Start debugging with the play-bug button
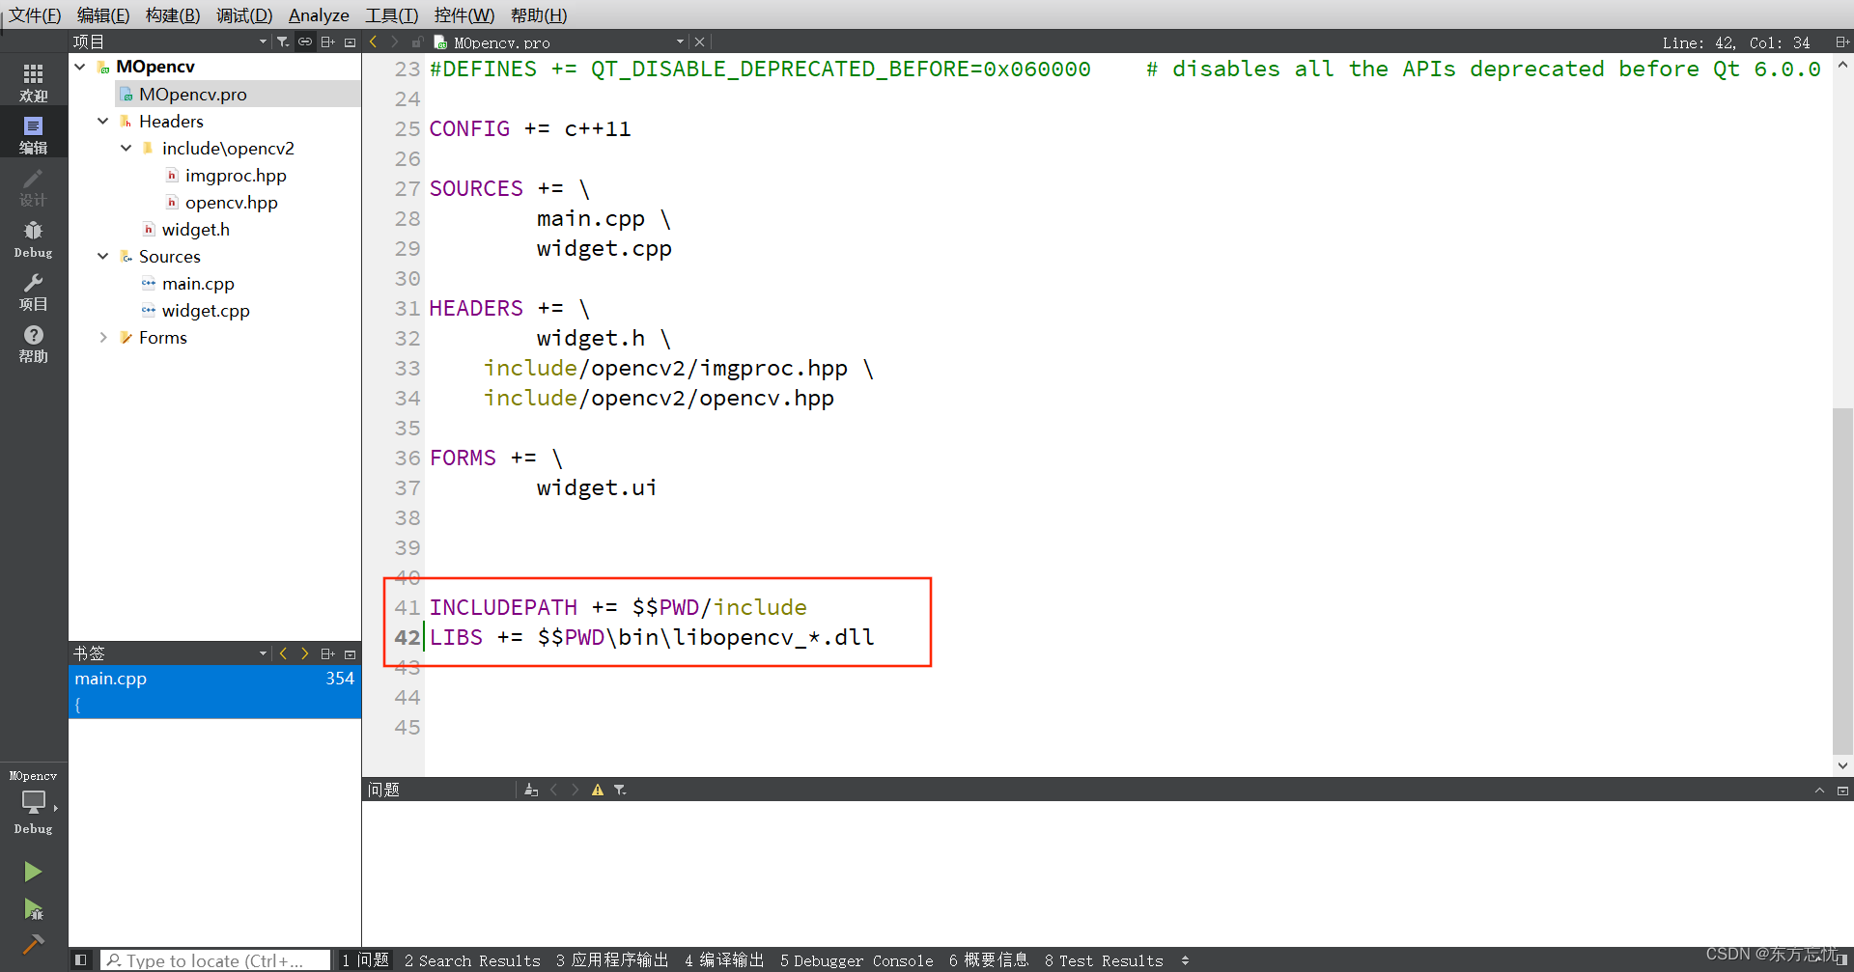 pos(33,909)
